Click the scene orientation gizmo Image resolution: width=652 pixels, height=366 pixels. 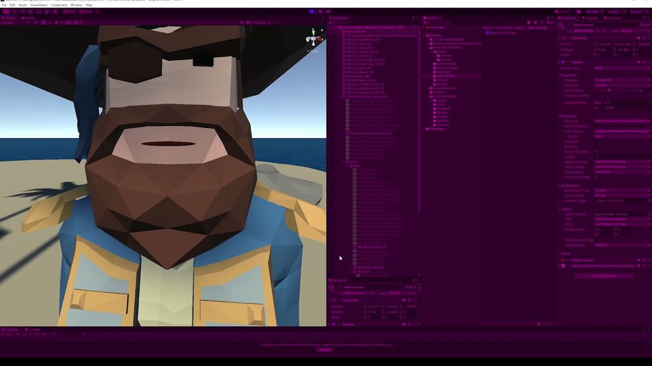pyautogui.click(x=313, y=39)
